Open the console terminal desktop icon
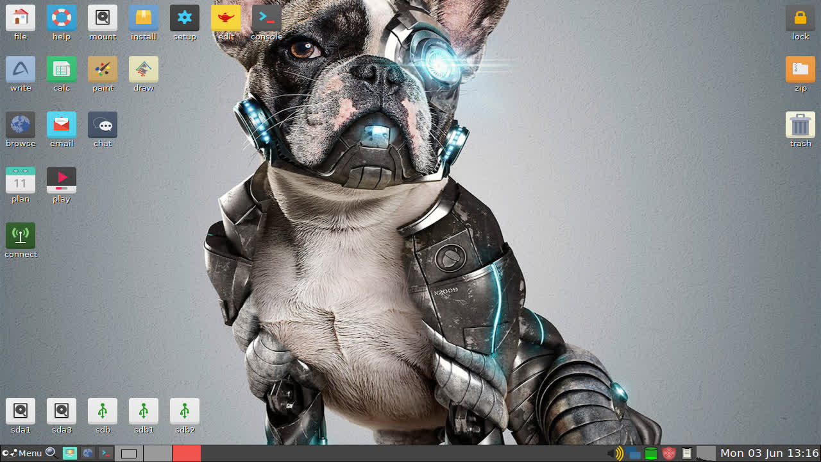 267,19
